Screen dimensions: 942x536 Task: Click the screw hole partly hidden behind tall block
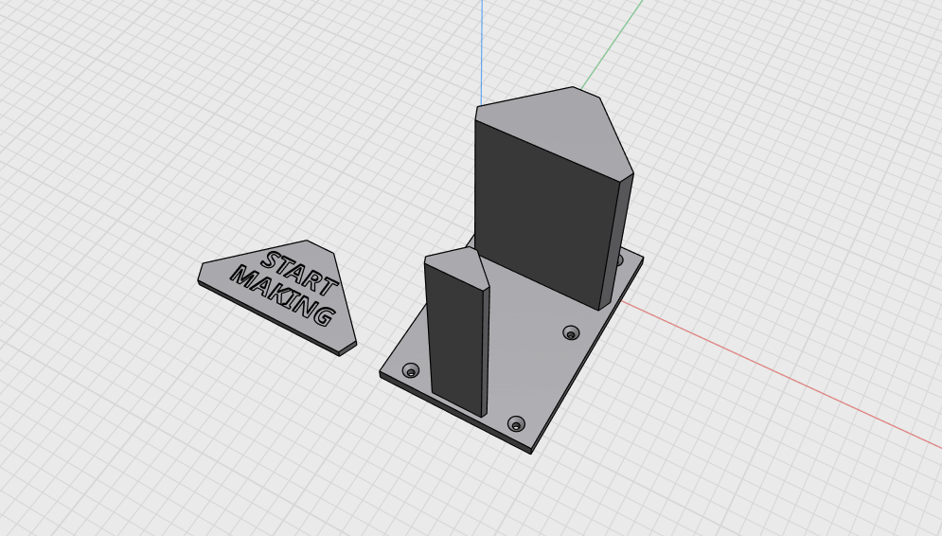tap(620, 260)
